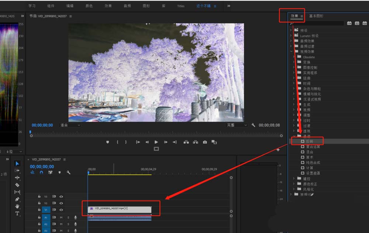
Task: Toggle timeline Snap magnet icon
Action: [41, 173]
